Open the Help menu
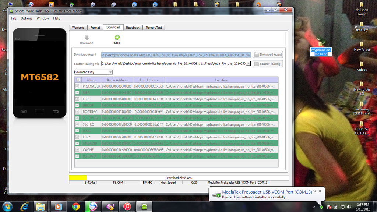Screen dimensions: 377x212 pos(57,18)
